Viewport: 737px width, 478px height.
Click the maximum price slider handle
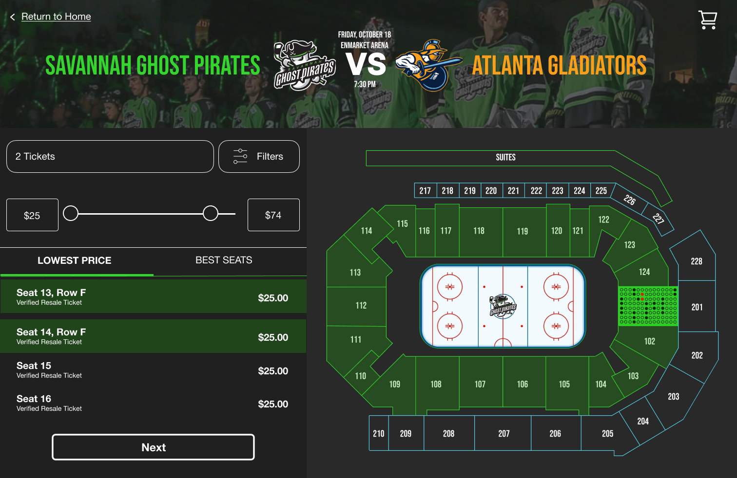(x=211, y=213)
